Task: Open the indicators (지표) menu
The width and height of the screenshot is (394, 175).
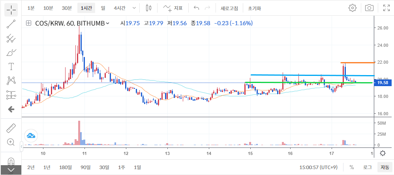Action: 173,8
